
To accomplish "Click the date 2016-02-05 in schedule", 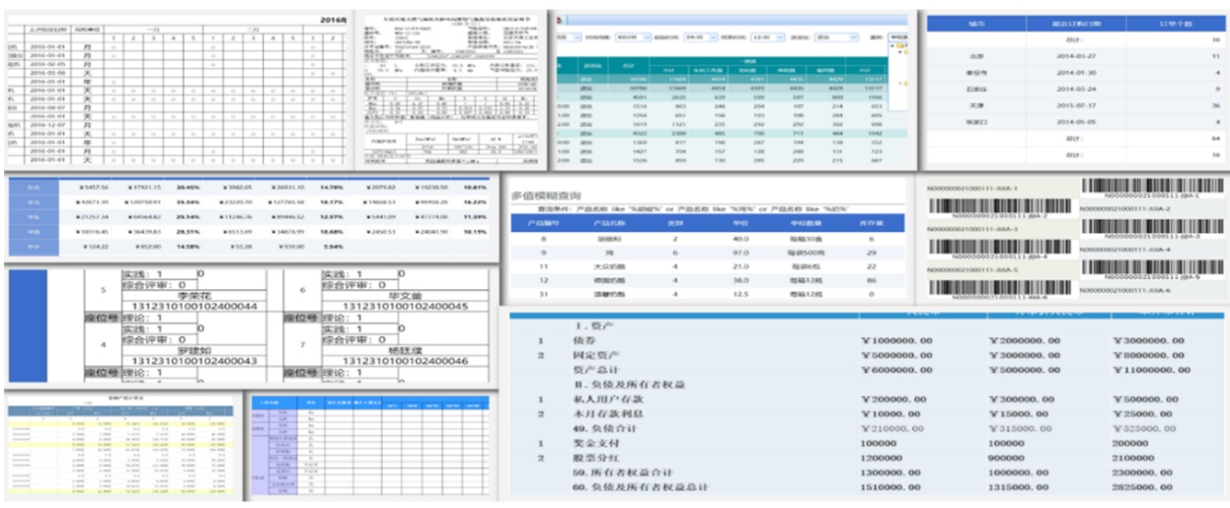I will click(47, 63).
